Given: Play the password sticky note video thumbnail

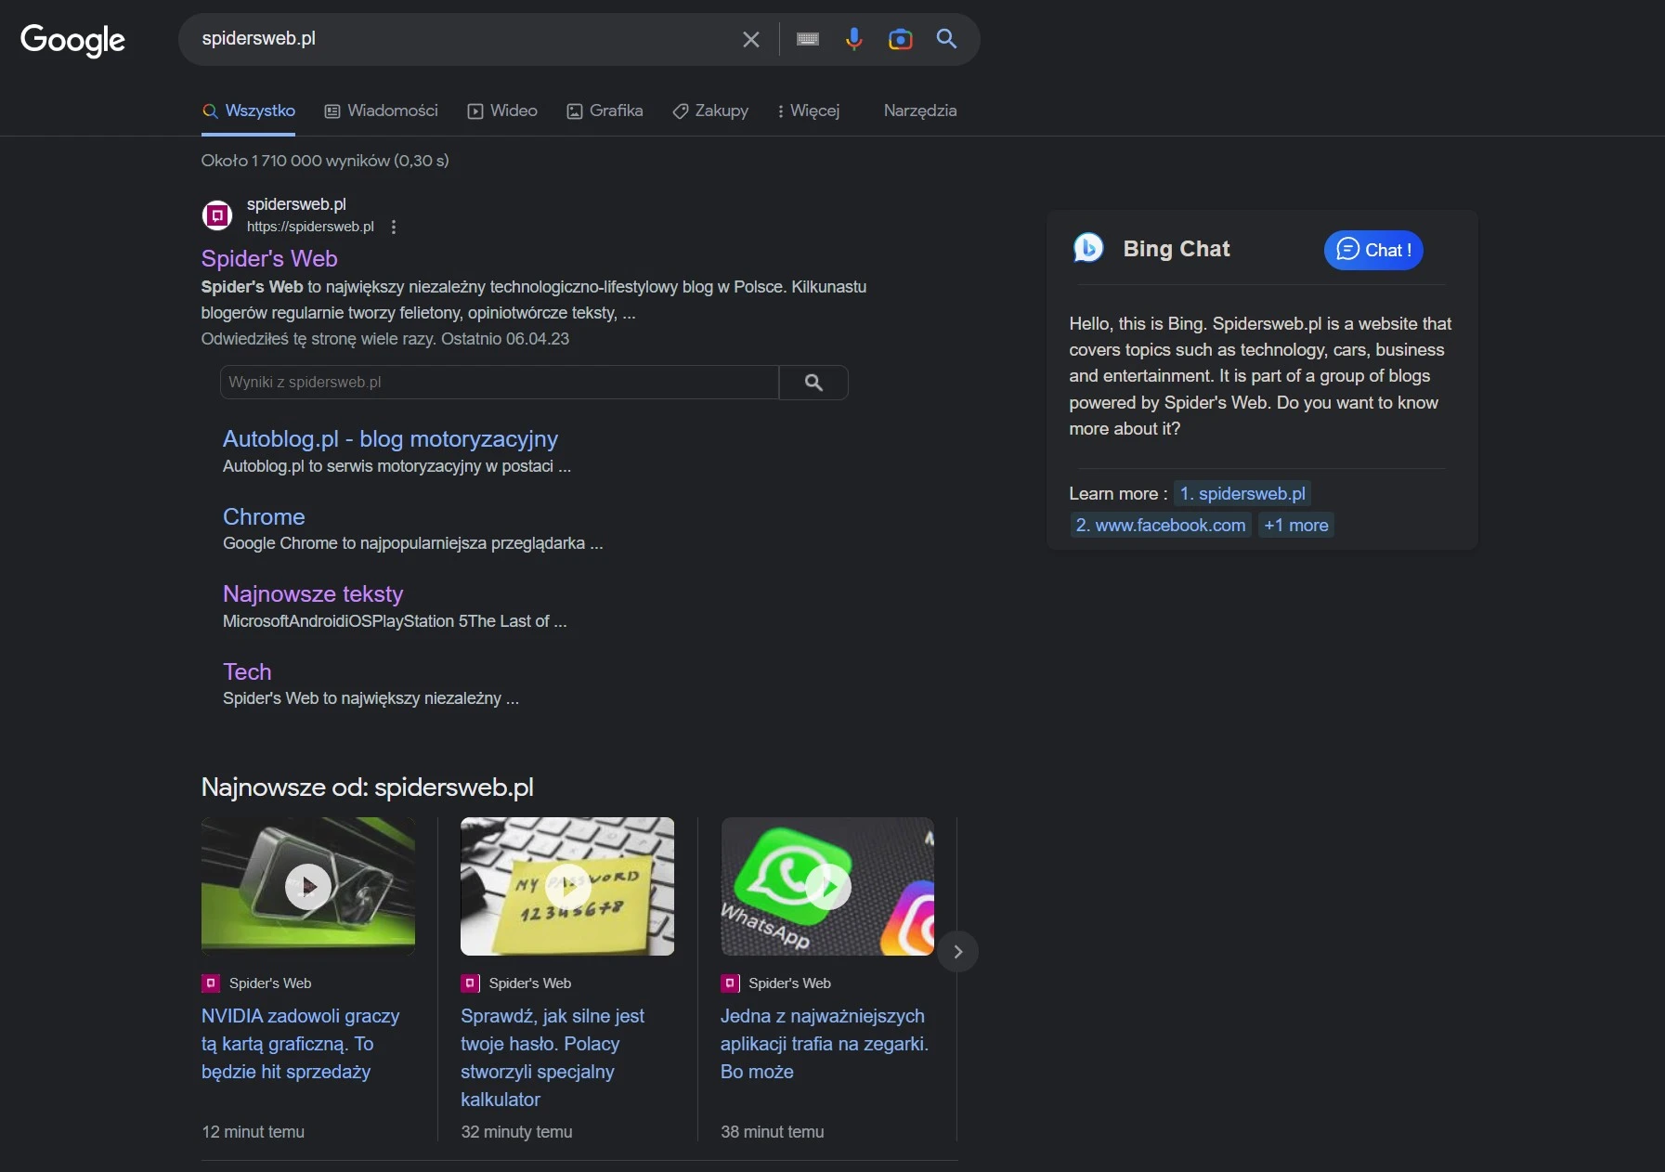Looking at the screenshot, I should 567,886.
